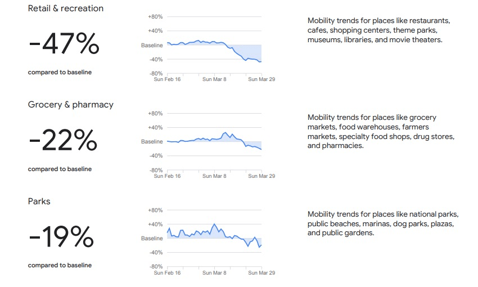Click the national parks description text
The width and height of the screenshot is (478, 287).
[x=383, y=223]
